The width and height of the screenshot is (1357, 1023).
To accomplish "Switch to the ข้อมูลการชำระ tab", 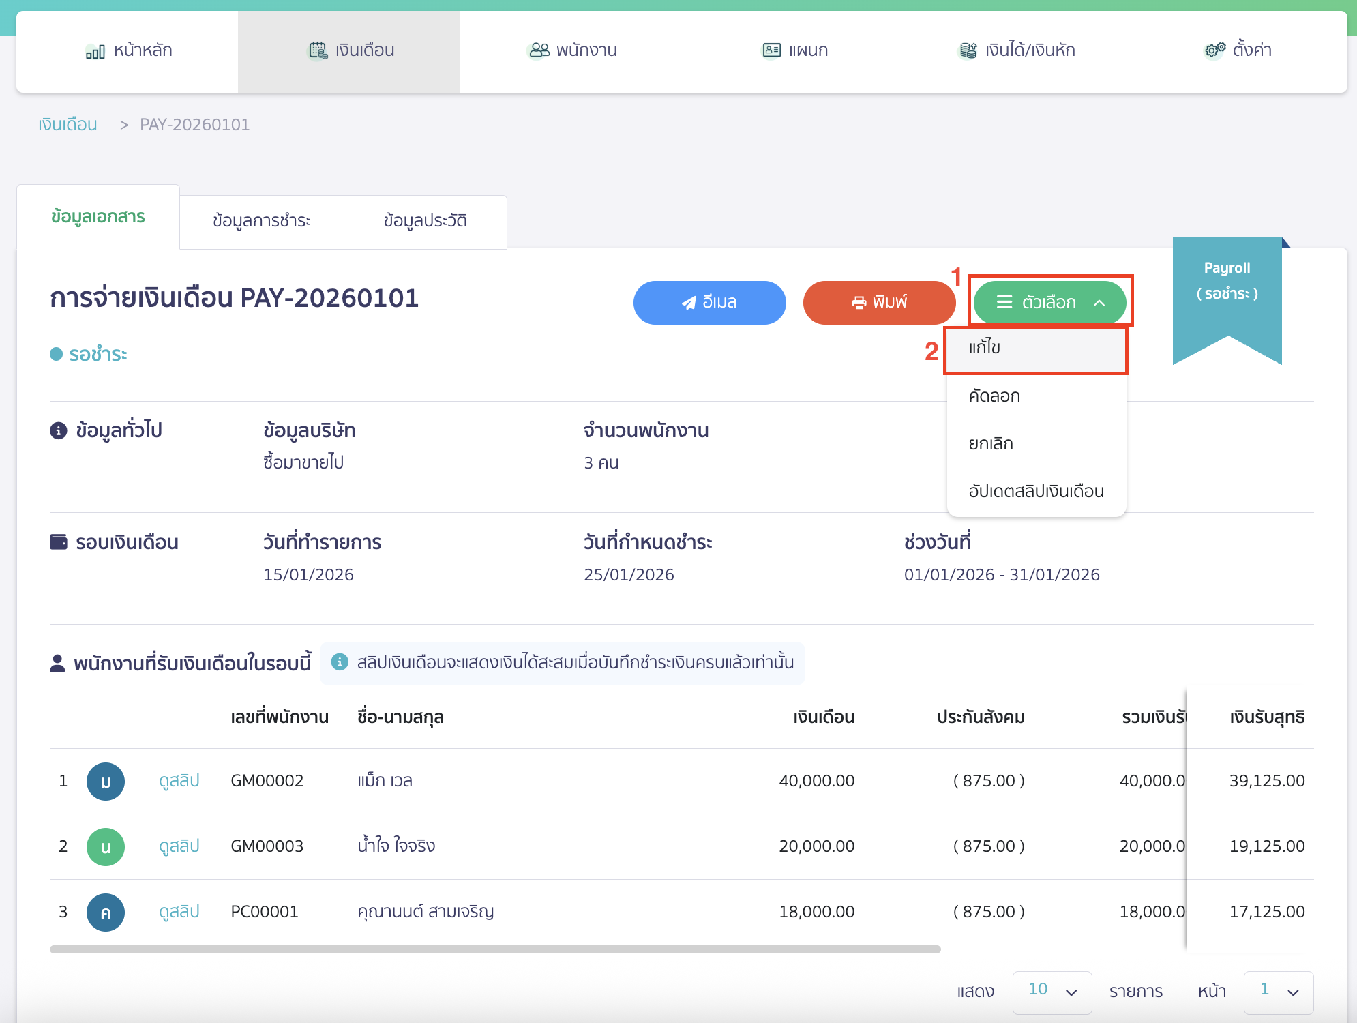I will tap(262, 221).
